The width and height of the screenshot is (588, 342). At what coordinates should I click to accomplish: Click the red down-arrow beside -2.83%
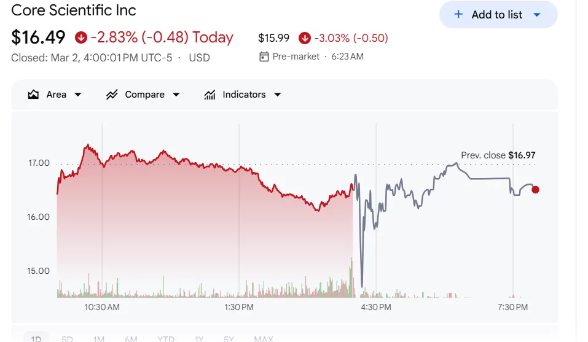click(81, 37)
